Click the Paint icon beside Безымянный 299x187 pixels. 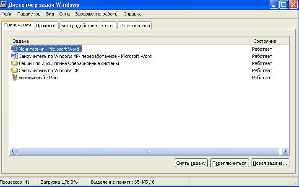[15, 78]
